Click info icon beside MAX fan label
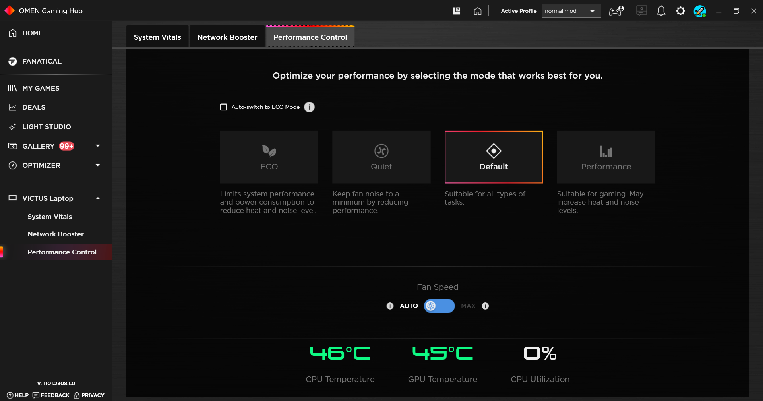The height and width of the screenshot is (401, 763). [485, 306]
